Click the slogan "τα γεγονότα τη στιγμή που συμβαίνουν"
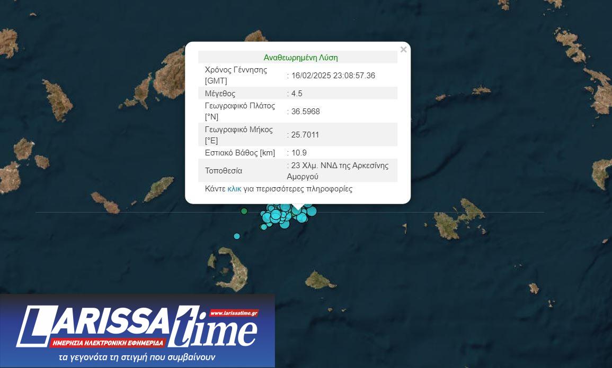 [137, 357]
